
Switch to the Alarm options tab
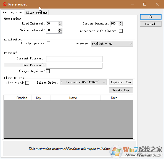(x=37, y=13)
